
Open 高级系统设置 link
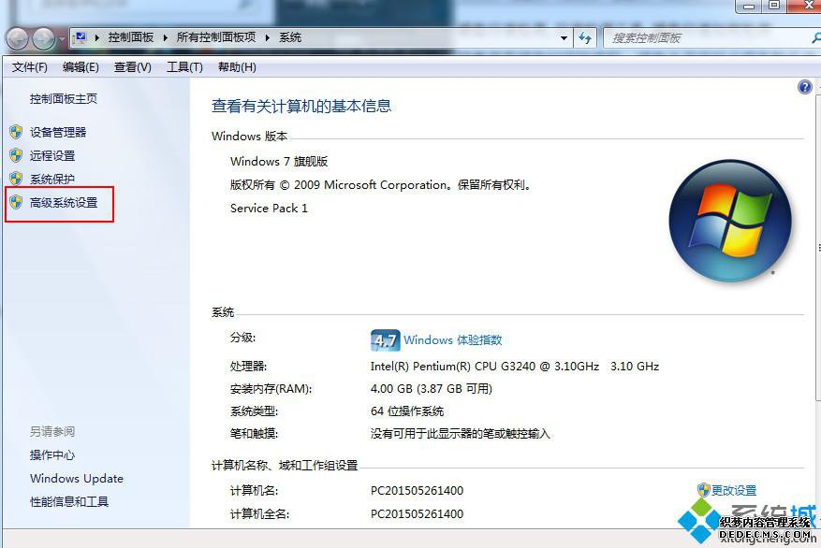pos(64,203)
